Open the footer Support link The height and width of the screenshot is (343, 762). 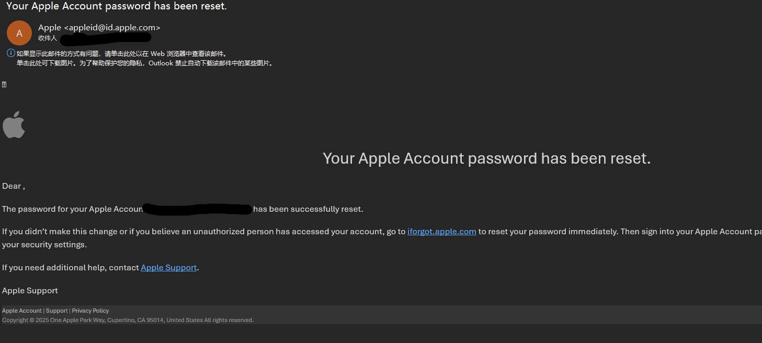tap(57, 311)
